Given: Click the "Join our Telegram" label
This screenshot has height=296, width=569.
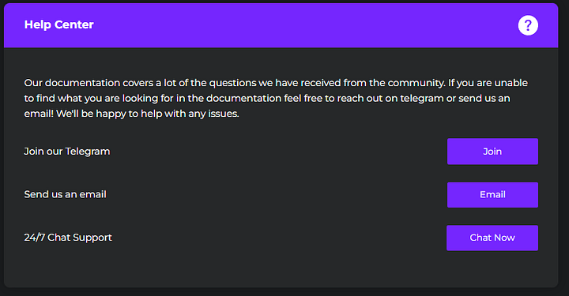Looking at the screenshot, I should (66, 152).
